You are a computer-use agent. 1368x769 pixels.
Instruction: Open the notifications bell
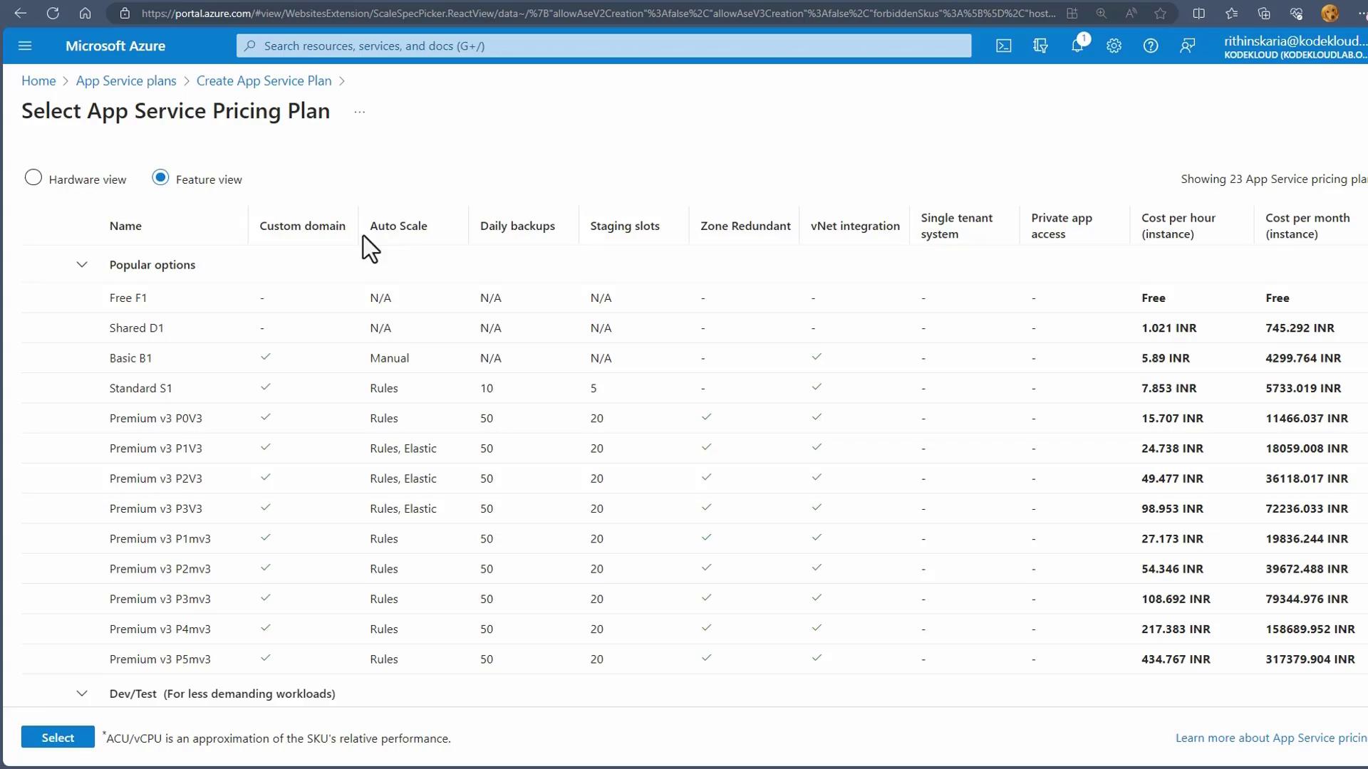click(x=1077, y=46)
